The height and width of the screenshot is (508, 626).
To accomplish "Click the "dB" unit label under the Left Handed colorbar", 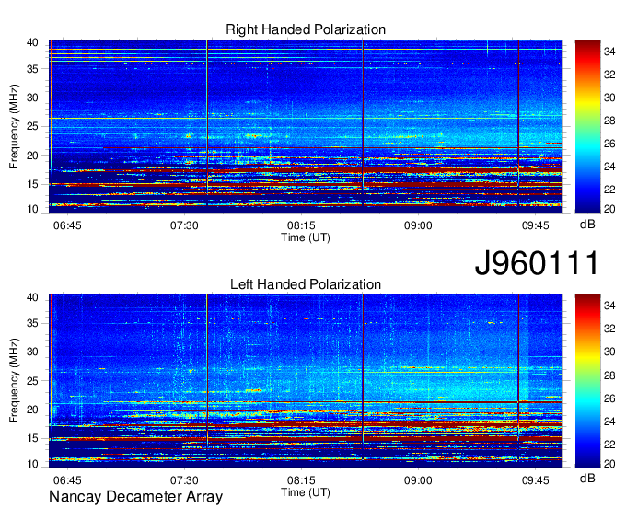I will pyautogui.click(x=587, y=479).
